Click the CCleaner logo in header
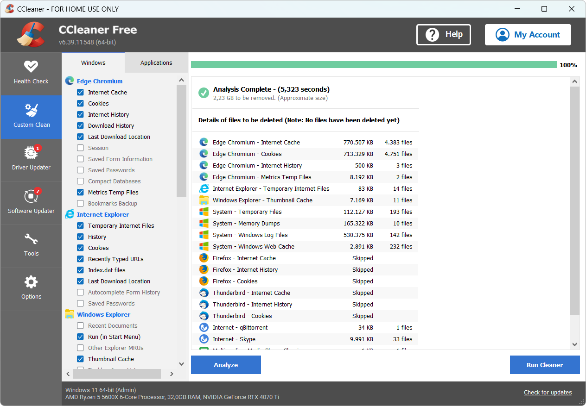586x406 pixels. point(31,35)
